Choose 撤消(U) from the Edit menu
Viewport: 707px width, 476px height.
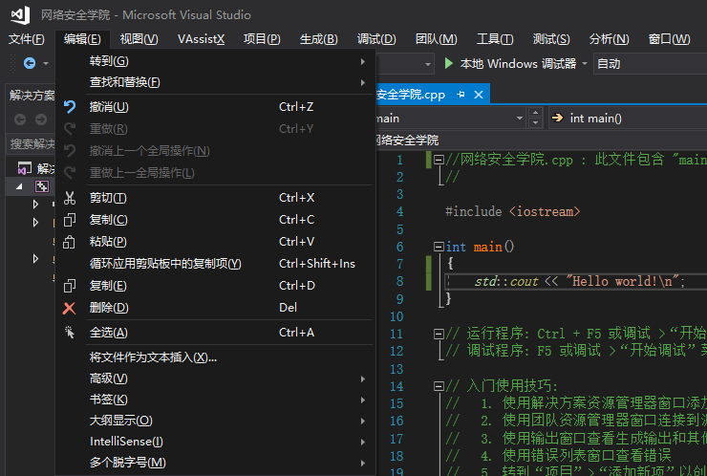pos(216,107)
